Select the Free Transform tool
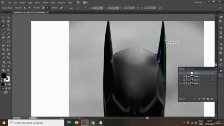Viewport: 224px width, 126px height. [8, 46]
